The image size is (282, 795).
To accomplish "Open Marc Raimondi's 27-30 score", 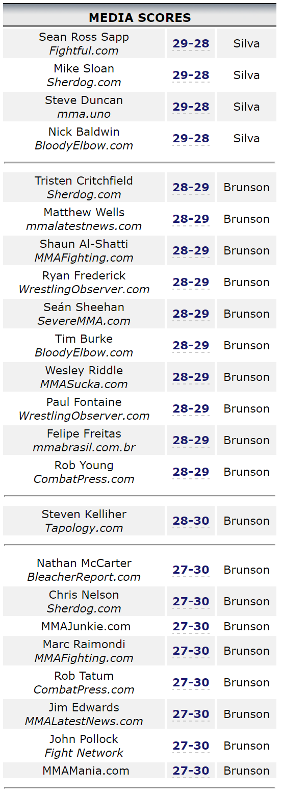I will [191, 651].
